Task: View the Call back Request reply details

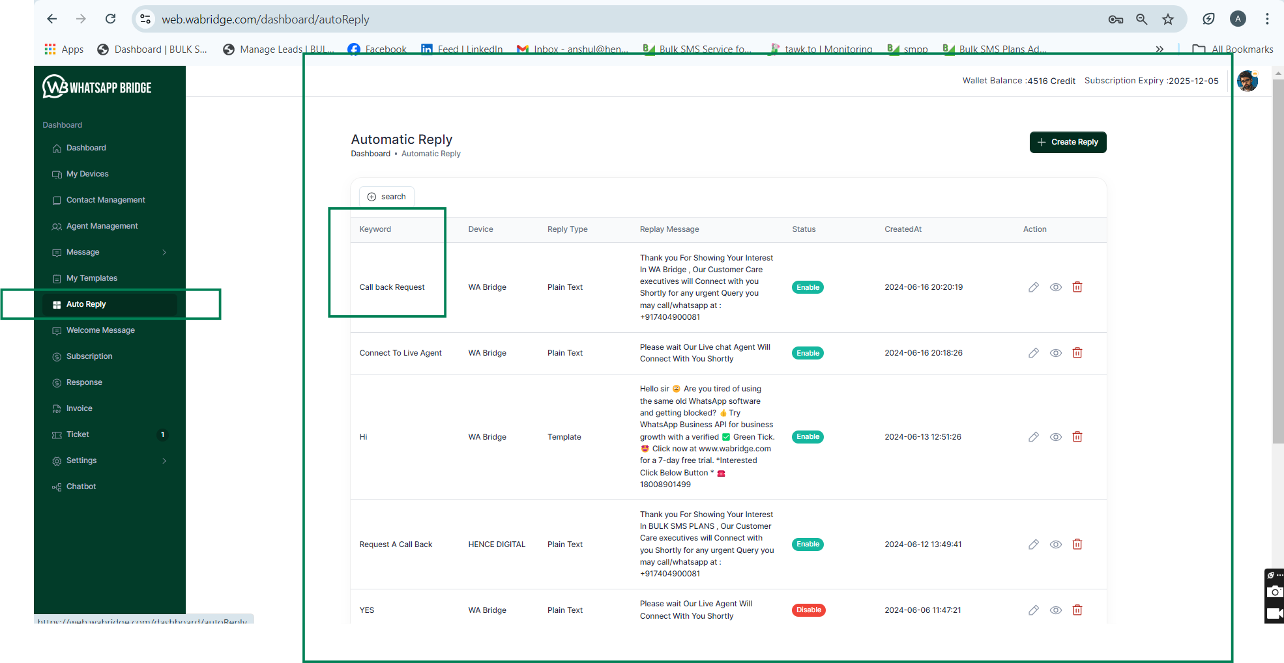Action: (x=1056, y=287)
